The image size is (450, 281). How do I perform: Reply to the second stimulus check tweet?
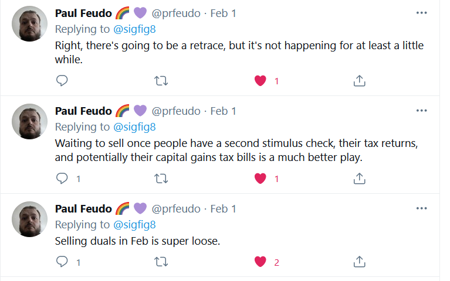tap(62, 179)
